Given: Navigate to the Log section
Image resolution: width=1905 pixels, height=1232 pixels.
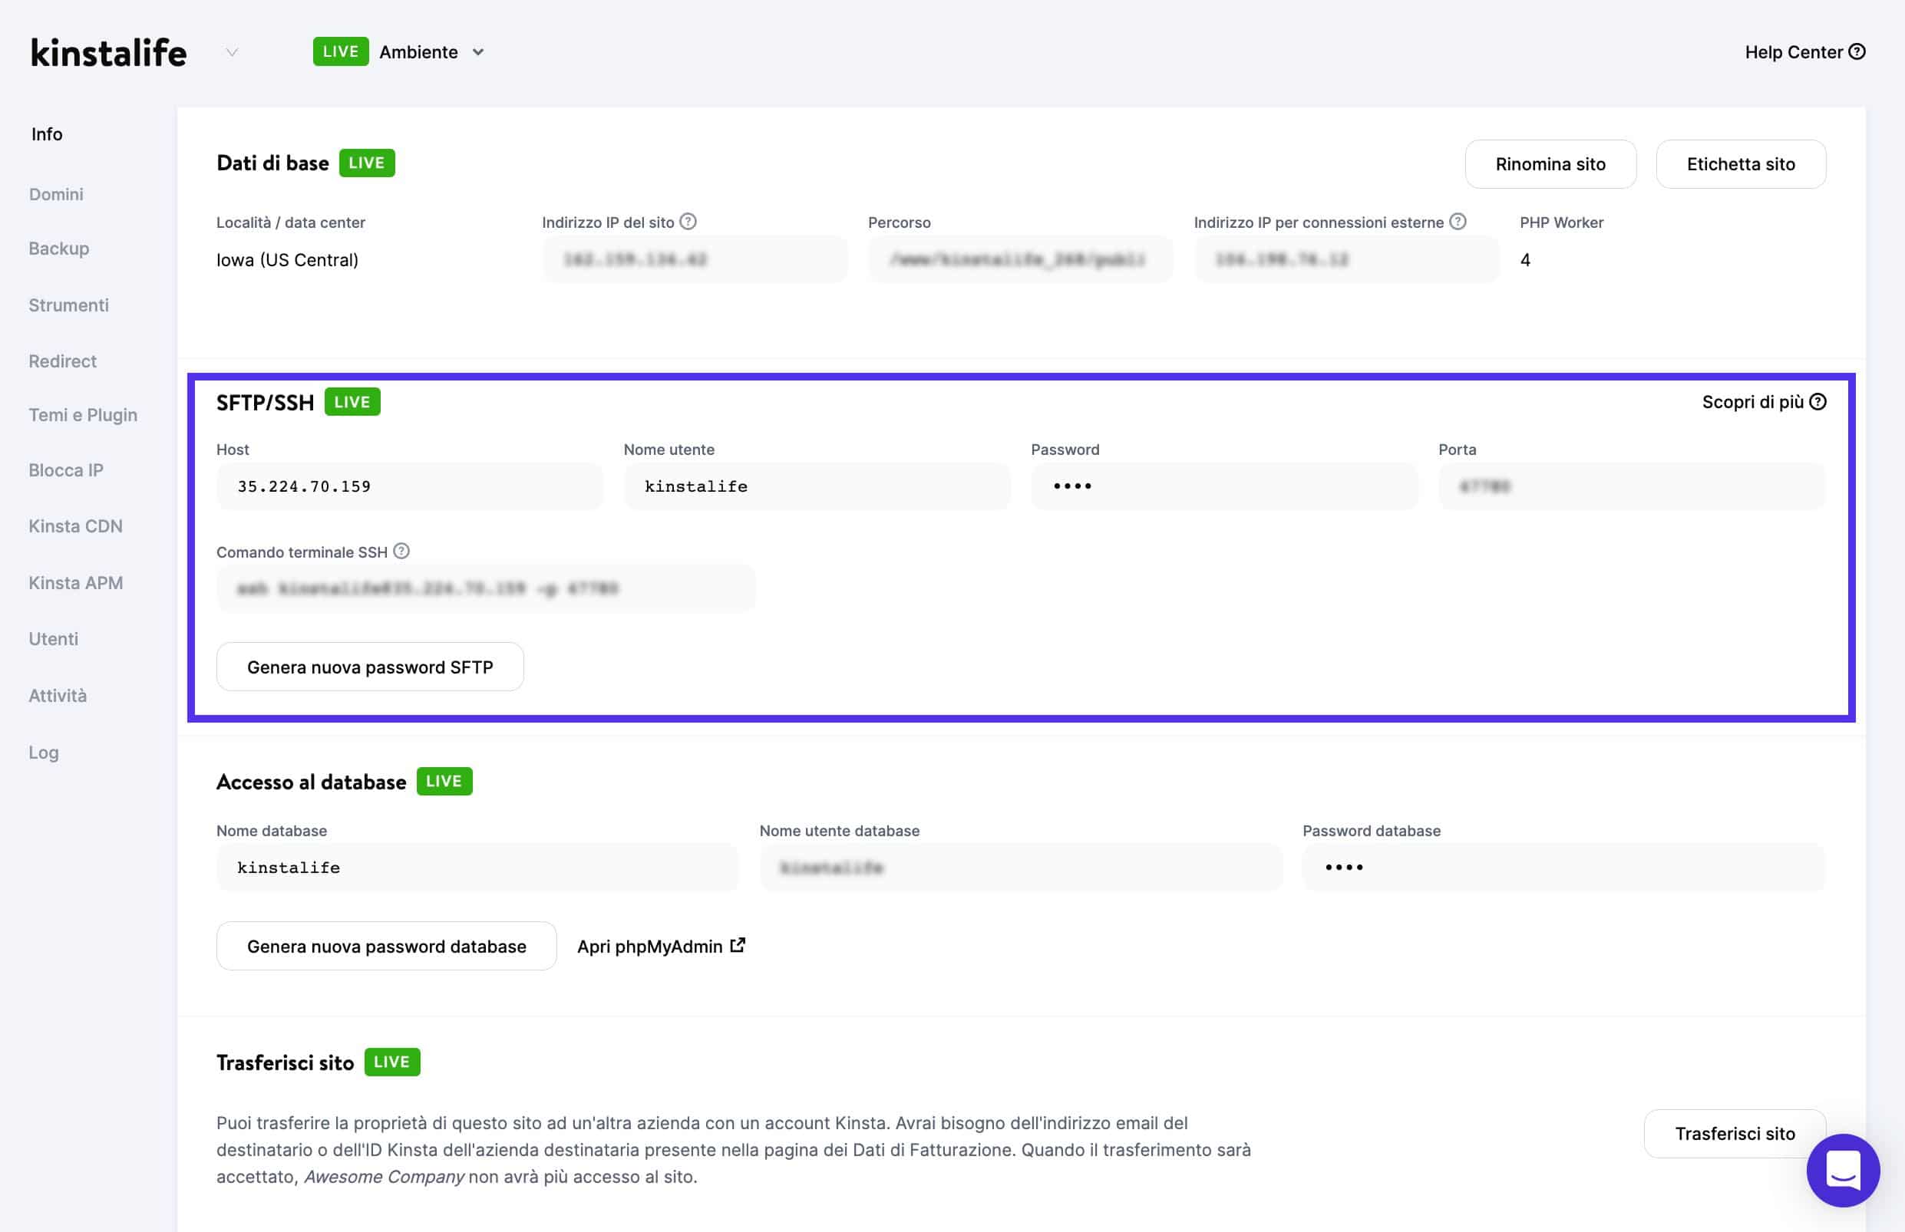Looking at the screenshot, I should coord(44,752).
